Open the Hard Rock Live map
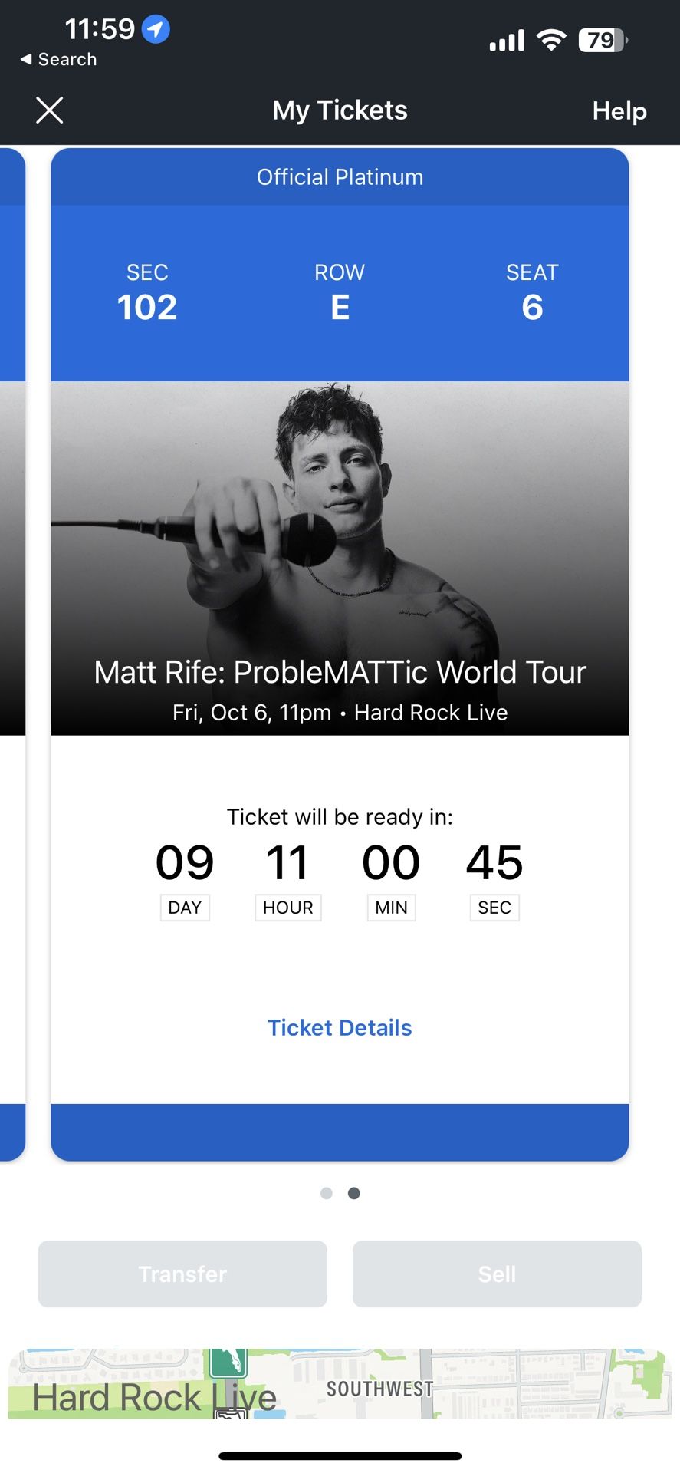The width and height of the screenshot is (680, 1473). pyautogui.click(x=340, y=1383)
